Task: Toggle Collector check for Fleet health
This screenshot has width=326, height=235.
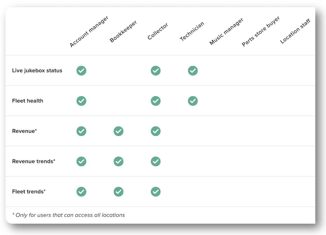Action: (x=155, y=101)
